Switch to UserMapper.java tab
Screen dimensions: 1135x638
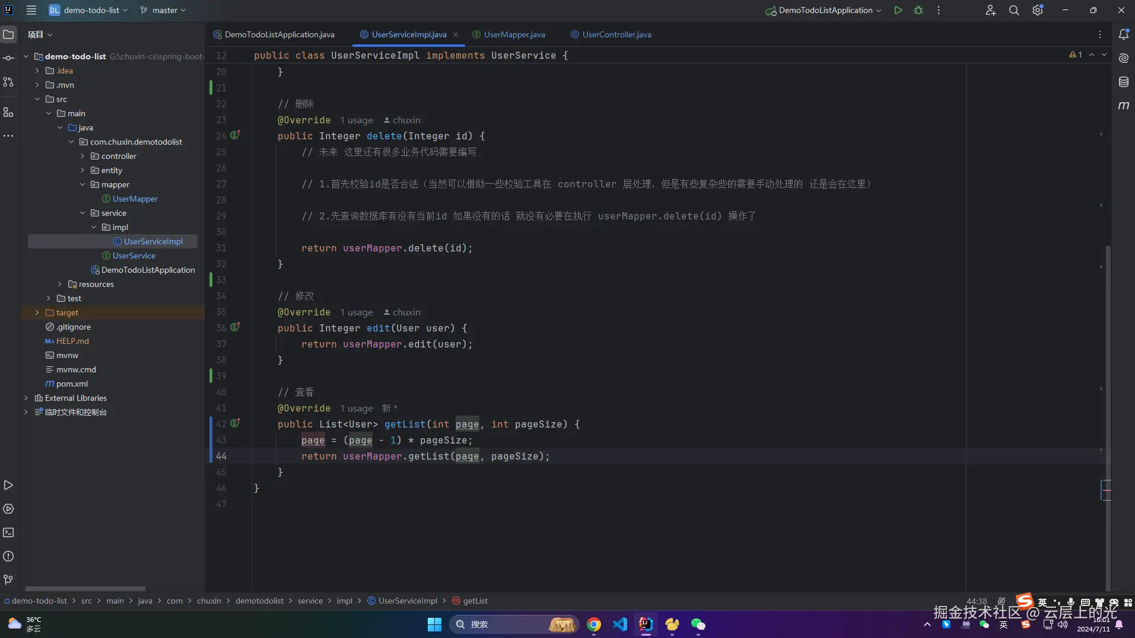coord(508,34)
